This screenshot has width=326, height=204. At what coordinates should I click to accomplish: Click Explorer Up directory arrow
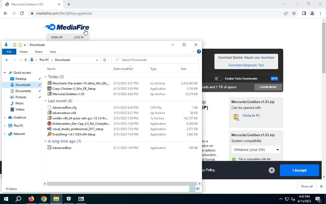coord(25,60)
